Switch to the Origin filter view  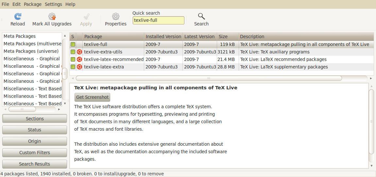point(35,141)
